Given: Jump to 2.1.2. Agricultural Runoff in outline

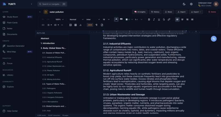Looking at the screenshot, I should 52,62.
